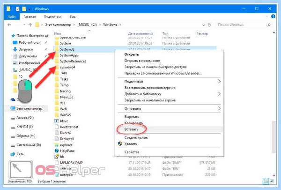This screenshot has height=190, width=281.
Task: Open drive Асгард (G:) in sidebar
Action: click(x=25, y=118)
